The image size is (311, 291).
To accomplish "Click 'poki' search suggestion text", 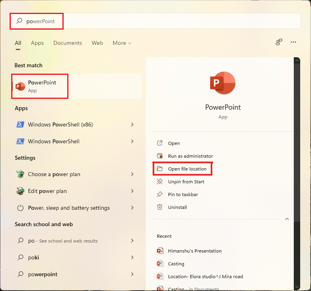I will tap(34, 257).
